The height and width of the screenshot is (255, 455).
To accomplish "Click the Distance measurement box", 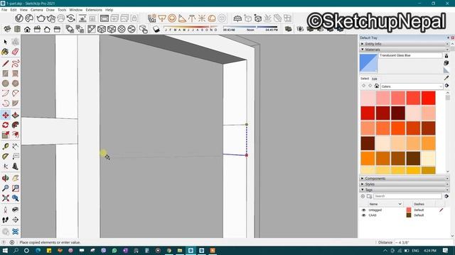I will (424, 242).
